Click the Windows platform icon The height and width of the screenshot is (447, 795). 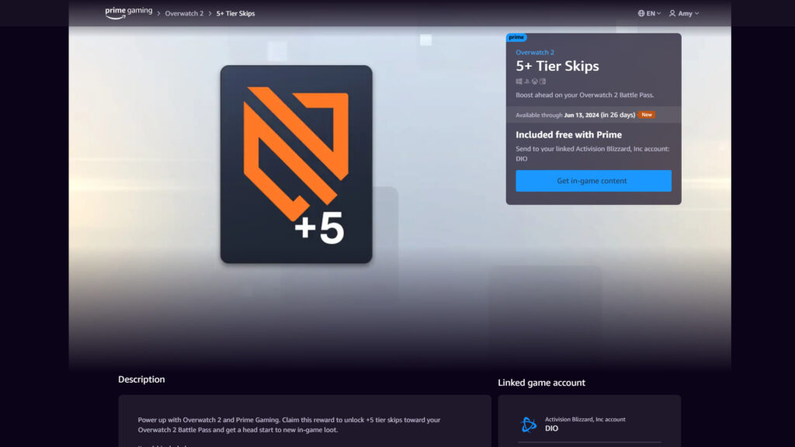pyautogui.click(x=519, y=81)
